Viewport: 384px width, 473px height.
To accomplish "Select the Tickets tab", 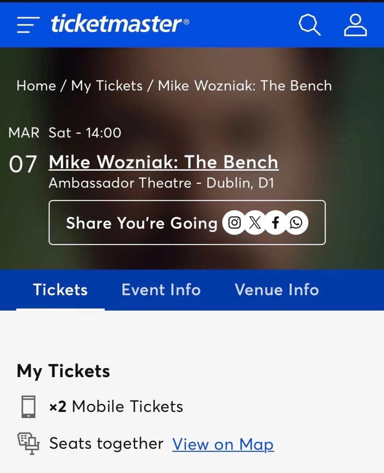I will tap(60, 290).
